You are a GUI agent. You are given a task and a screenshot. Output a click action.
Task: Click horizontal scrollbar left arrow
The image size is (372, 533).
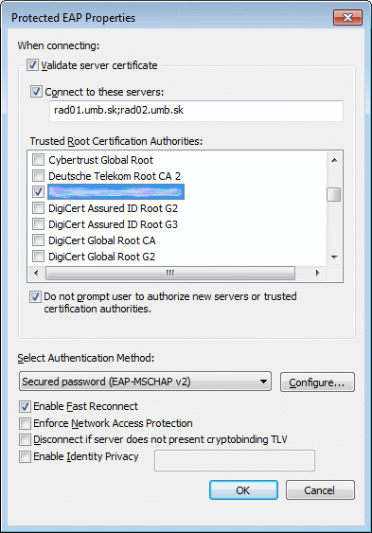click(36, 273)
